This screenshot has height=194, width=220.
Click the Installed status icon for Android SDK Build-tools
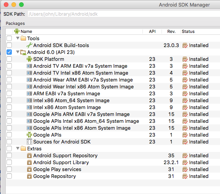[x=185, y=46]
